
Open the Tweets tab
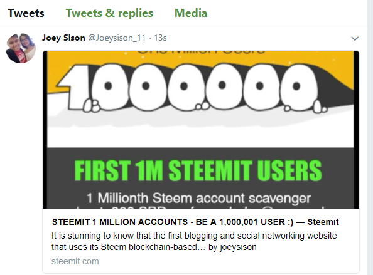(x=26, y=13)
